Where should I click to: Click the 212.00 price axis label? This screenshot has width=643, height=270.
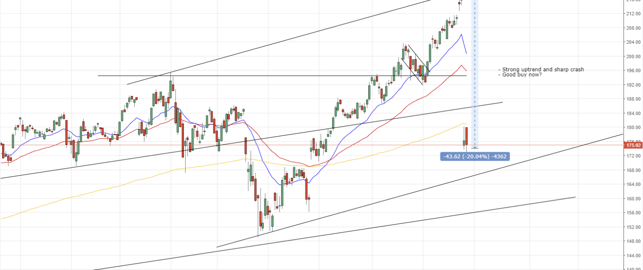[x=633, y=14]
